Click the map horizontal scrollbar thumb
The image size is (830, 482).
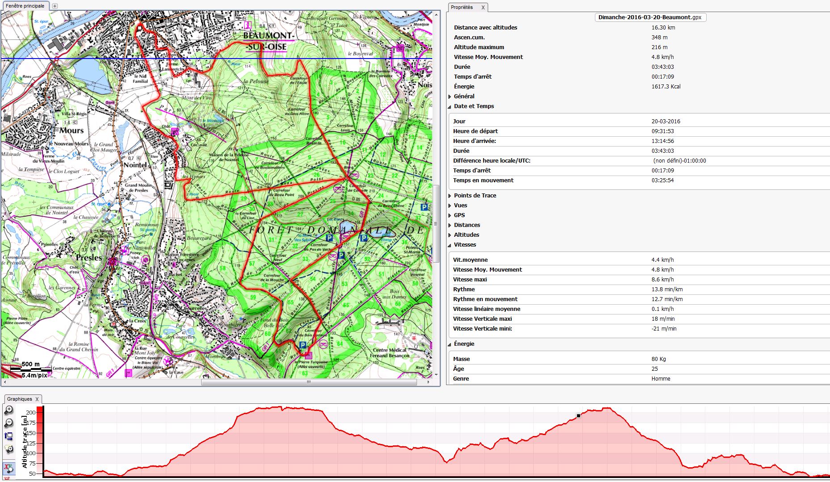[308, 382]
